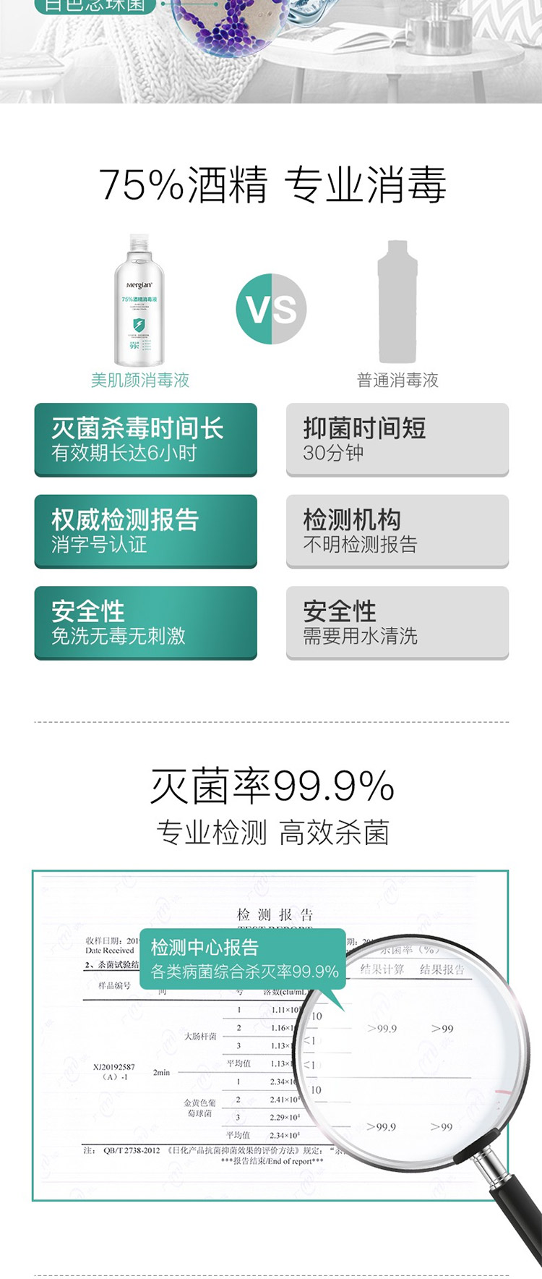
Task: Select the 抑菌时间短 gray card
Action: click(397, 440)
